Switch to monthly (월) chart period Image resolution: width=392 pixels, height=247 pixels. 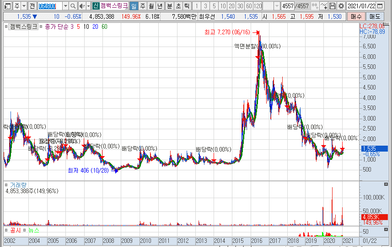coord(150,6)
